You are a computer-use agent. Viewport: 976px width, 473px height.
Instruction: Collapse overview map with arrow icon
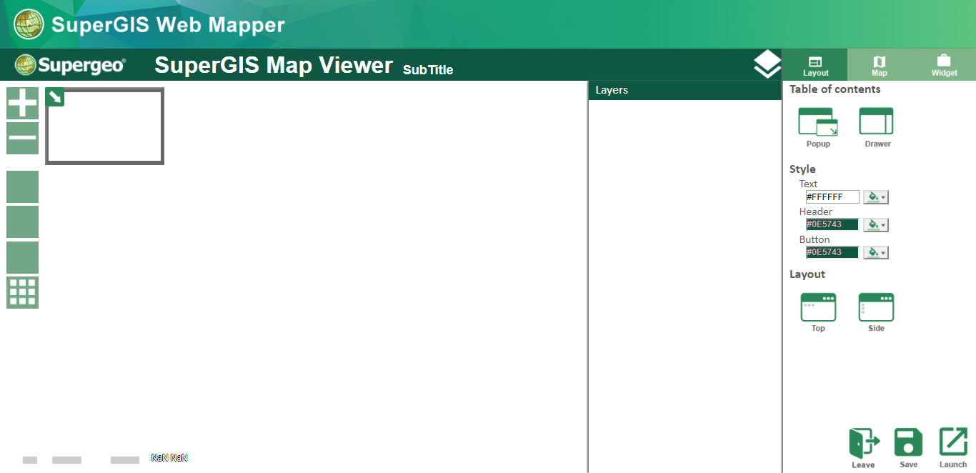pyautogui.click(x=55, y=96)
